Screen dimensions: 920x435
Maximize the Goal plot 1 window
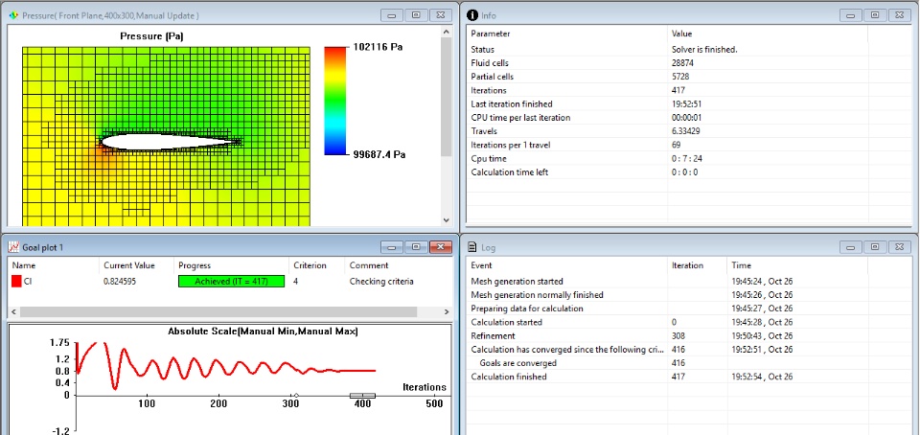tap(415, 247)
